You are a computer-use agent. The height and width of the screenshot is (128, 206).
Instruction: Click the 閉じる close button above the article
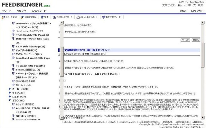[x=196, y=40]
